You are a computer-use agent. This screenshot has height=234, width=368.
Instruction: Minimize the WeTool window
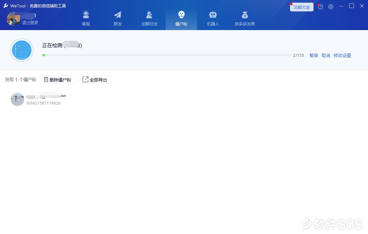click(x=341, y=6)
